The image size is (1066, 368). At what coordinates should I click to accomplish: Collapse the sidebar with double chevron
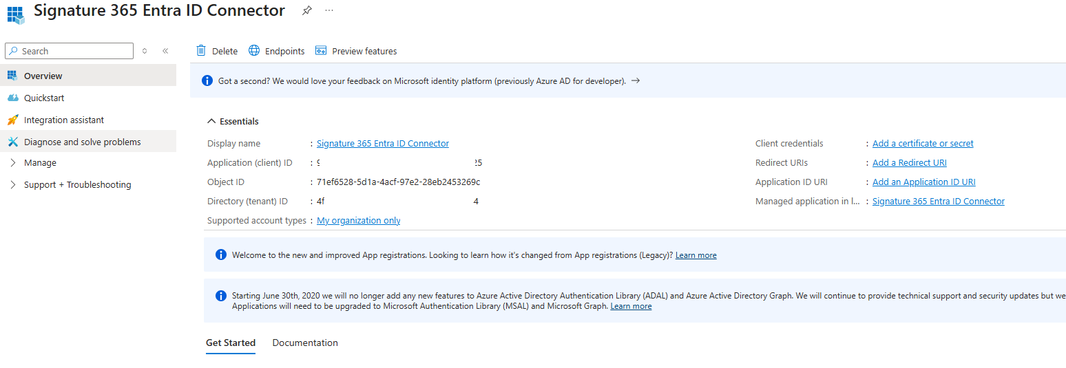tap(165, 51)
